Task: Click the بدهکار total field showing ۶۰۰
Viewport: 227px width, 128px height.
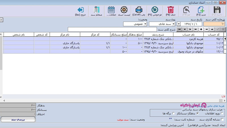Action: 18,105
